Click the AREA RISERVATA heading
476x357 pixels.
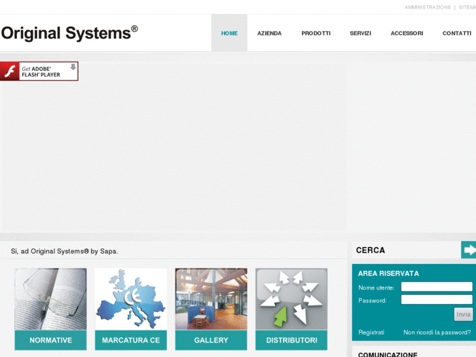coord(388,273)
